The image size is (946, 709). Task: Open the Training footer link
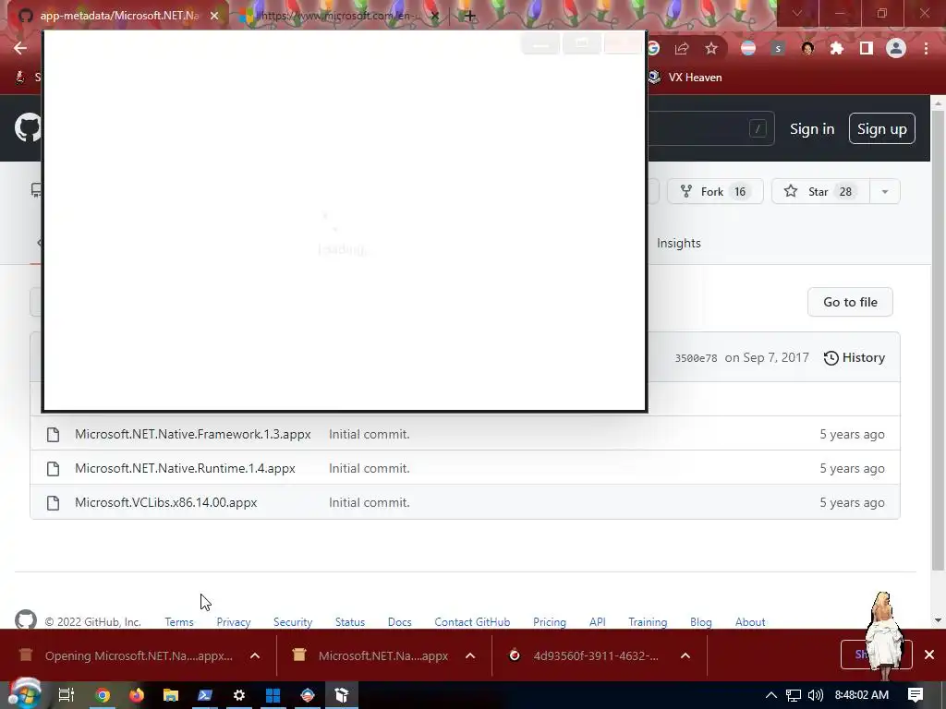[x=648, y=621]
